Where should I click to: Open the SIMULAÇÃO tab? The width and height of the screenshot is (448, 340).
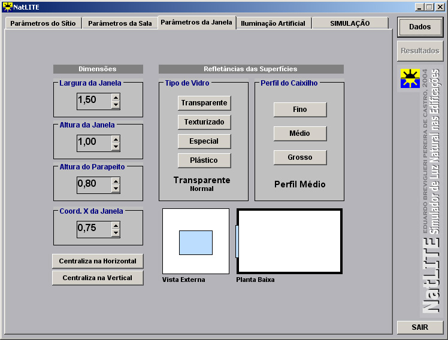click(x=350, y=23)
